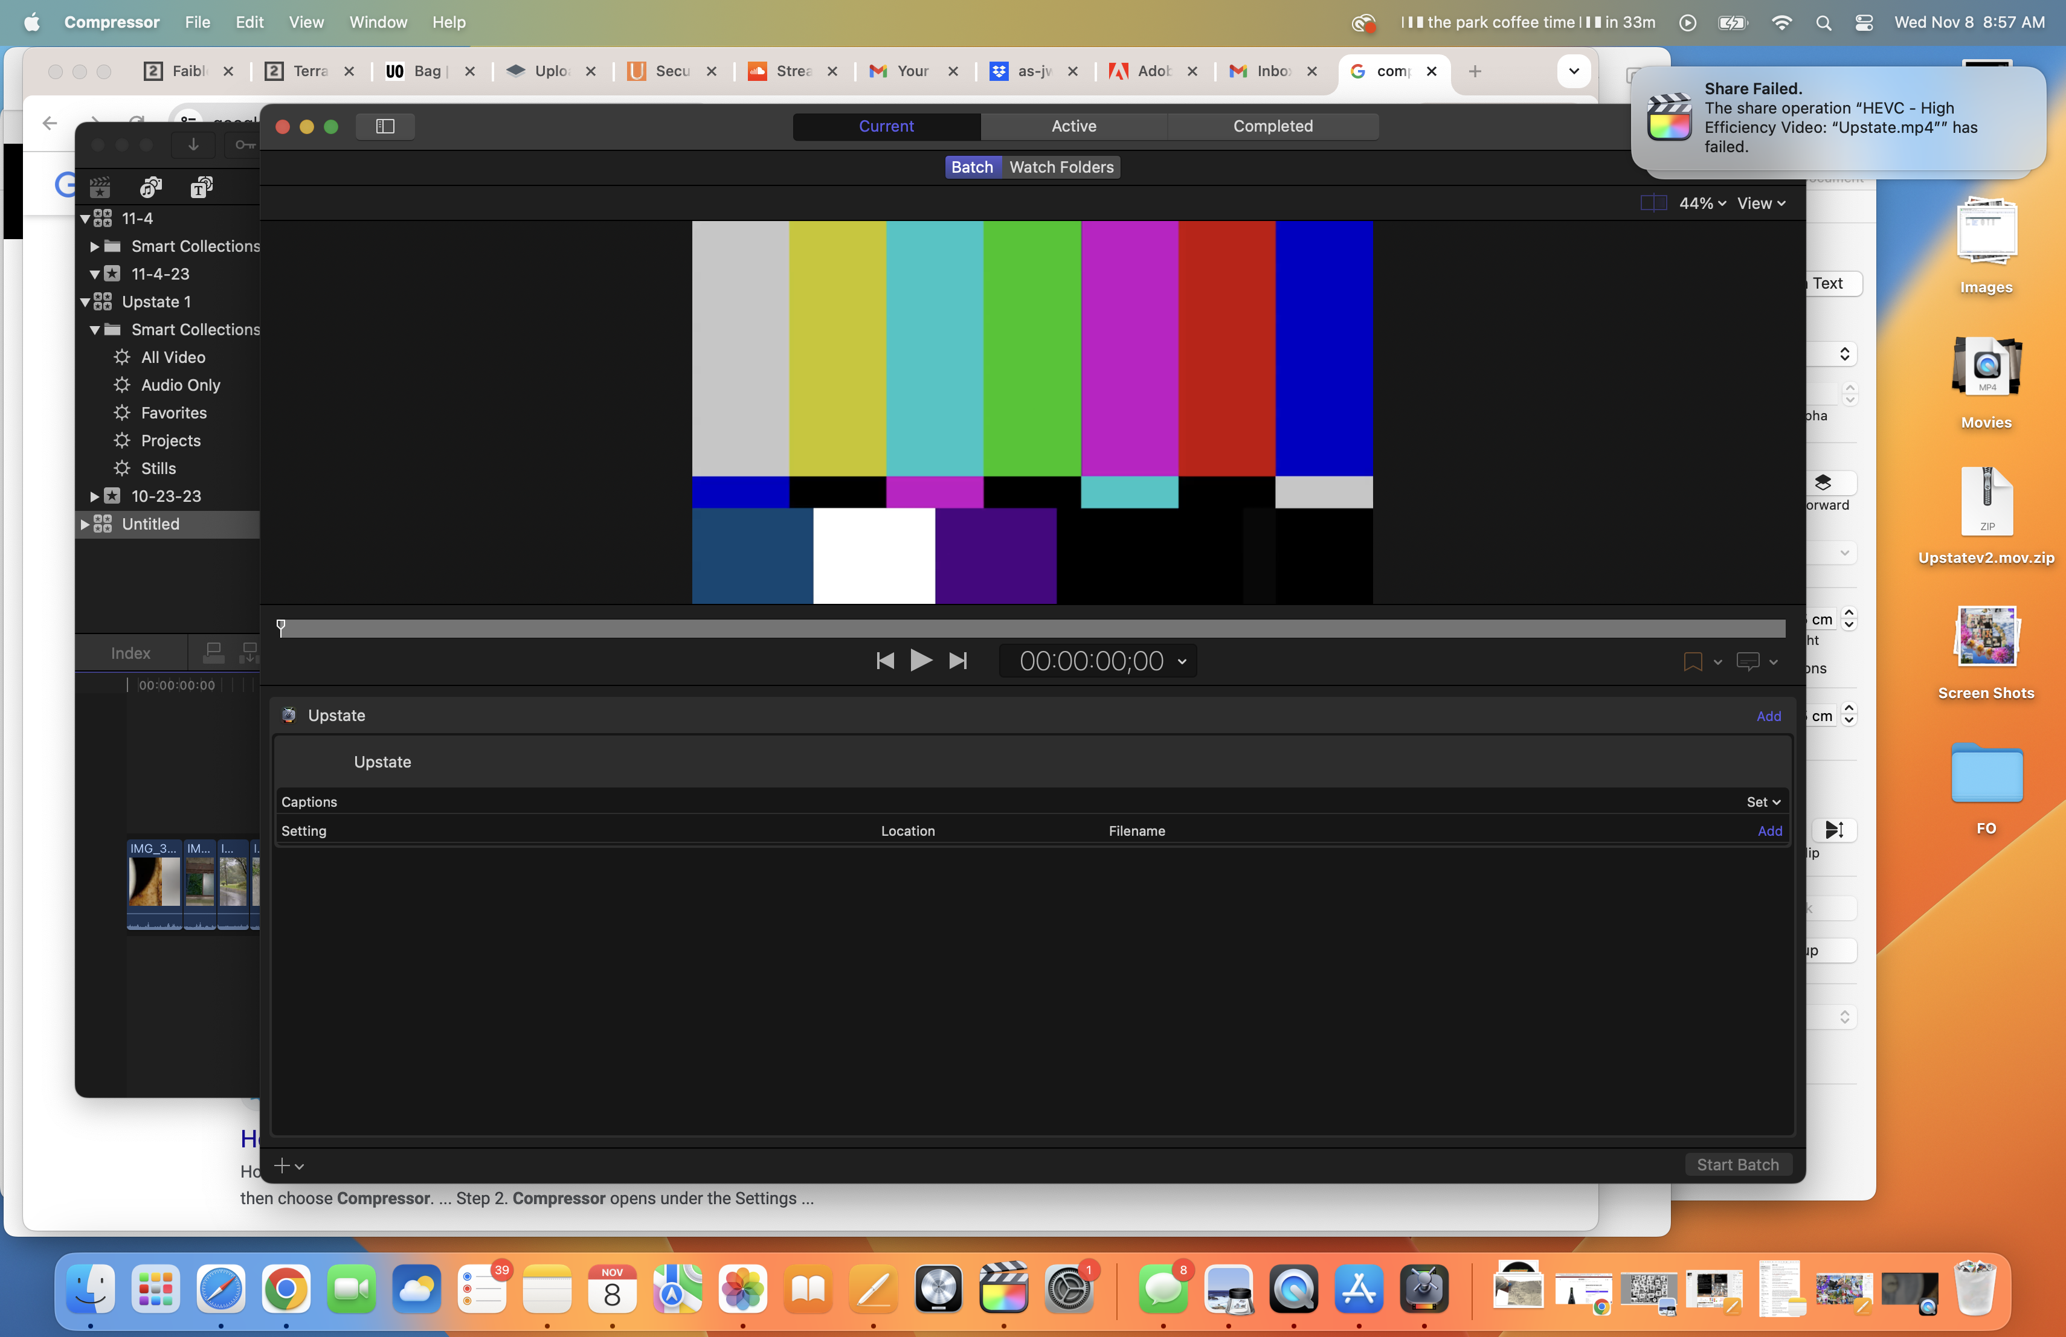Go to previous frame marker button

point(884,661)
